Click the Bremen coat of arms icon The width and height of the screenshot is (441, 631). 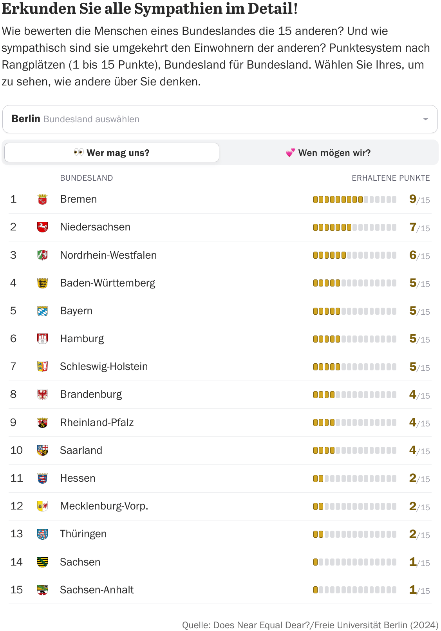point(42,199)
